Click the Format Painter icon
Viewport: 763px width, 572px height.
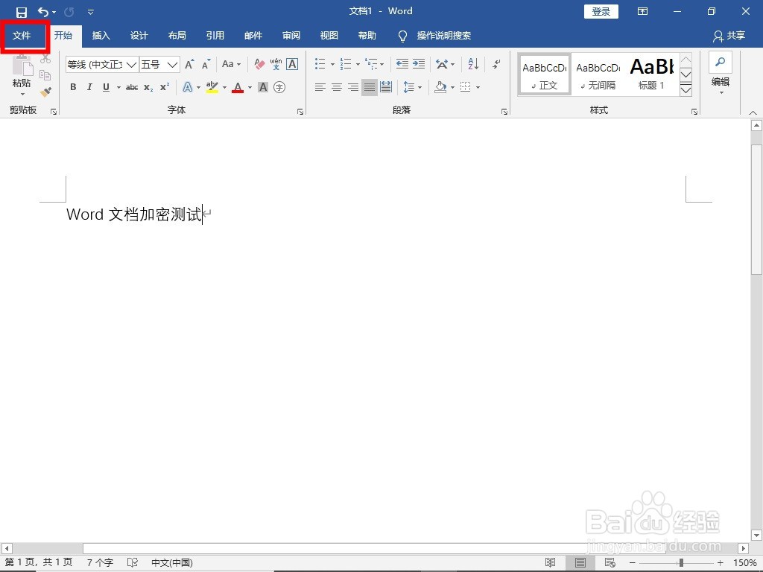pyautogui.click(x=45, y=91)
